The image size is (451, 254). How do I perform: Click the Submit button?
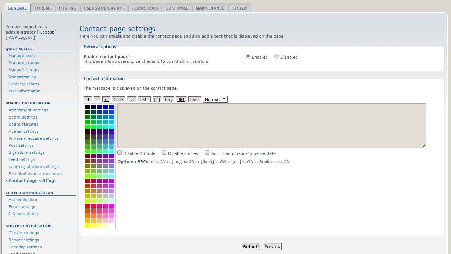tap(251, 247)
